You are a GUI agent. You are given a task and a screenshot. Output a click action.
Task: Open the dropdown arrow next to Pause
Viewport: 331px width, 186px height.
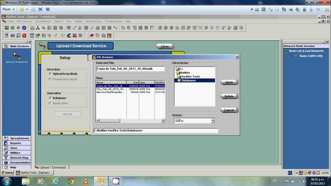27,9
